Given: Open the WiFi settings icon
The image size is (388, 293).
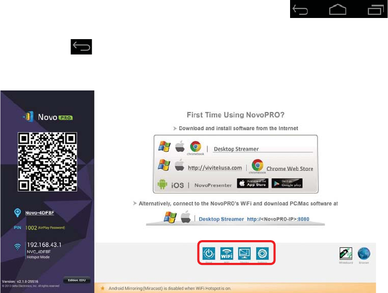Looking at the screenshot, I should 227,253.
